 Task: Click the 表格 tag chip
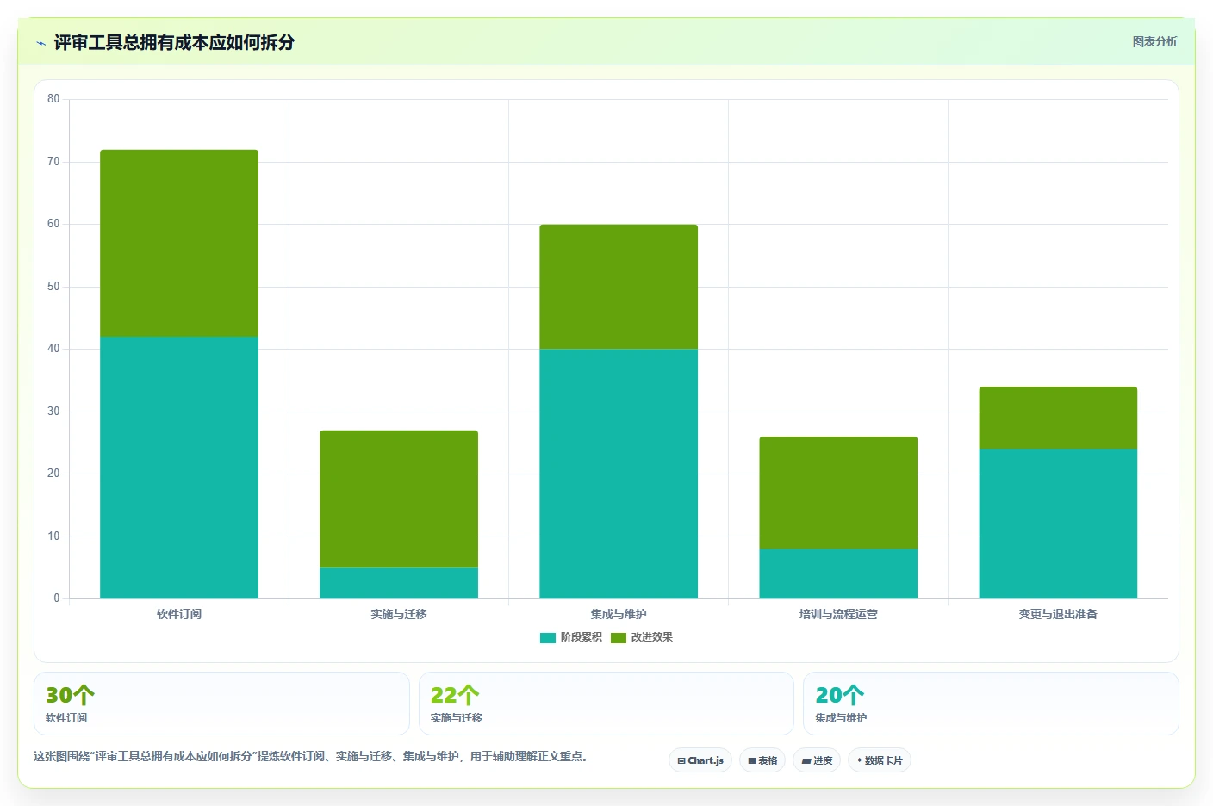762,760
